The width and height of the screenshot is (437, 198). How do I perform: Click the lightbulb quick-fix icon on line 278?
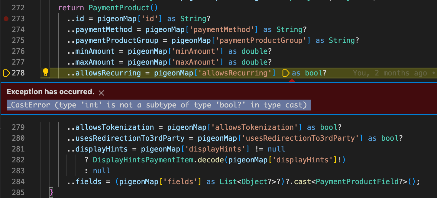click(x=45, y=72)
